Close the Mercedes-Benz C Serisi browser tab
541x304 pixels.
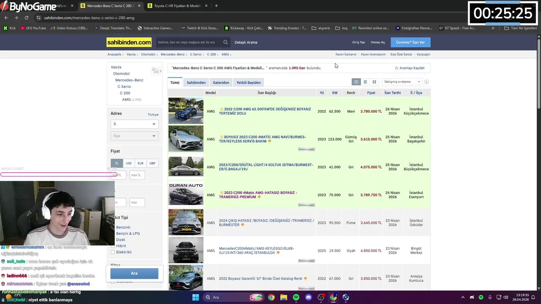139,6
